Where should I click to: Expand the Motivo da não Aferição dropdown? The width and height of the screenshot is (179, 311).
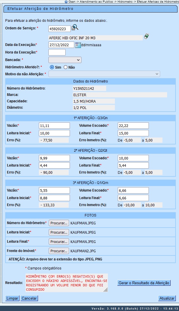[x=104, y=74]
